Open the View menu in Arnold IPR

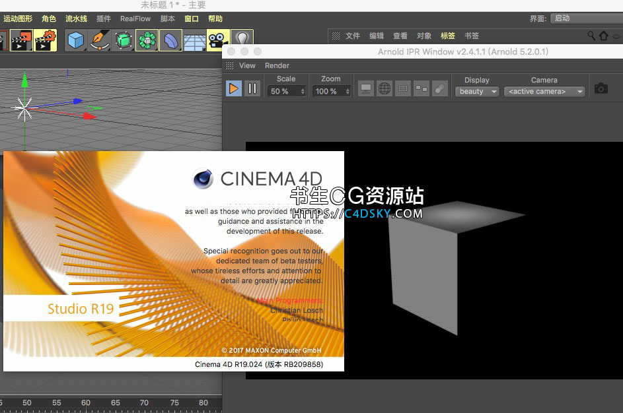pyautogui.click(x=247, y=65)
